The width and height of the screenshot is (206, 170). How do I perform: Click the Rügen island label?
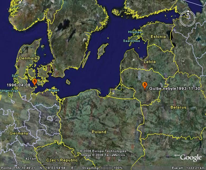click(54, 90)
